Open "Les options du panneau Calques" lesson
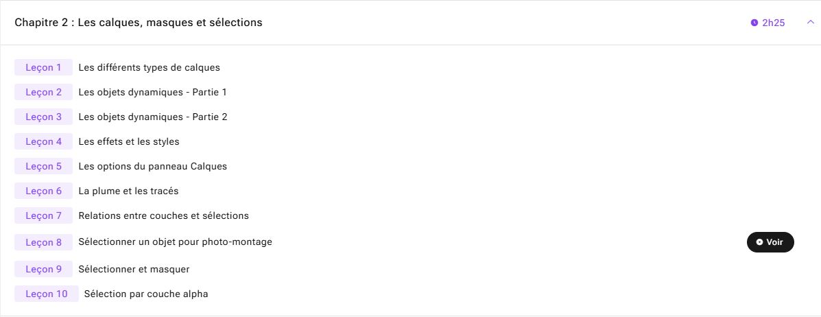This screenshot has width=821, height=317. pyautogui.click(x=153, y=166)
